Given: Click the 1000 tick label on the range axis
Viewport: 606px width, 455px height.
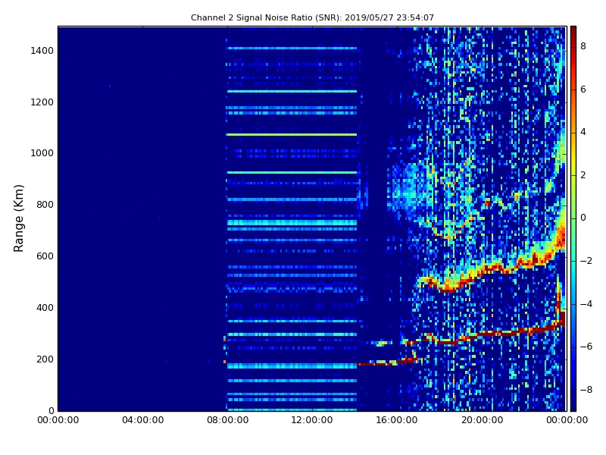Looking at the screenshot, I should (42, 153).
